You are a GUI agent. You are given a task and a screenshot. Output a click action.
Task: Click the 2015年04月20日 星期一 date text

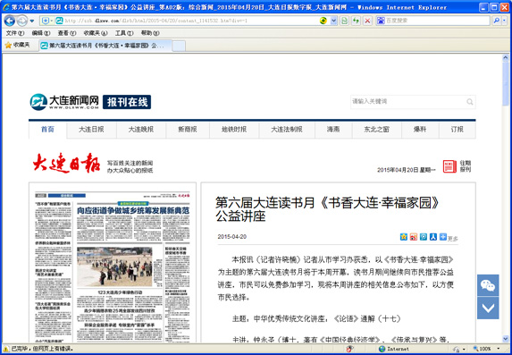point(407,170)
